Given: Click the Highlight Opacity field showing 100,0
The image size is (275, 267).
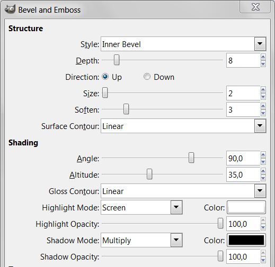Looking at the screenshot, I should pos(243,224).
